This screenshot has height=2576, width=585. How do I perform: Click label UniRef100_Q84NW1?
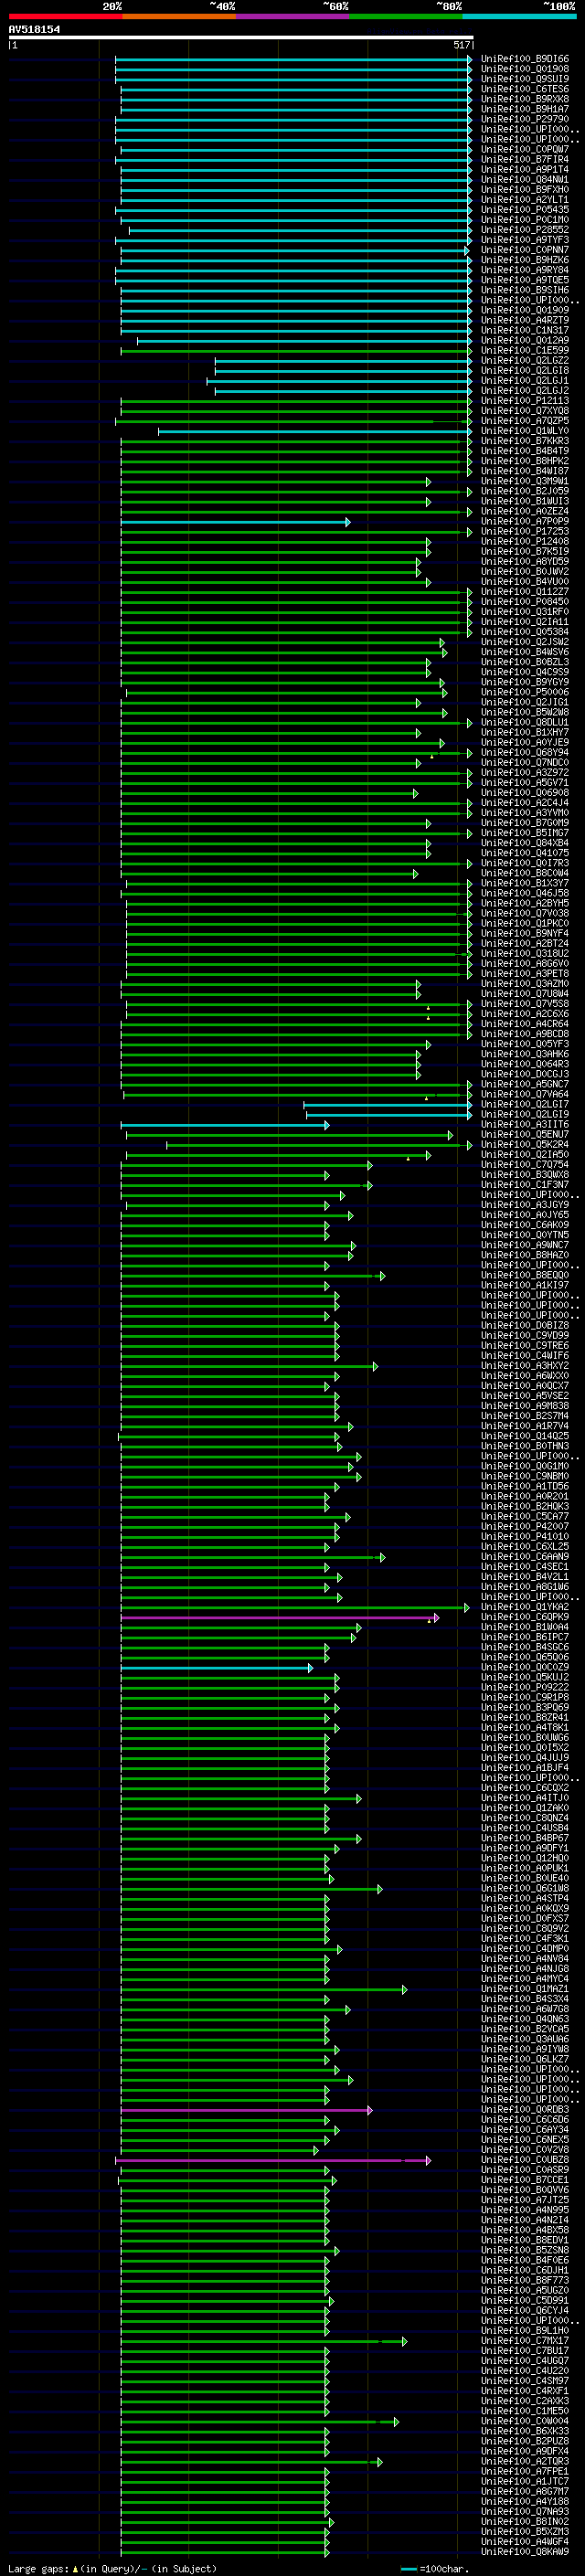[x=525, y=180]
